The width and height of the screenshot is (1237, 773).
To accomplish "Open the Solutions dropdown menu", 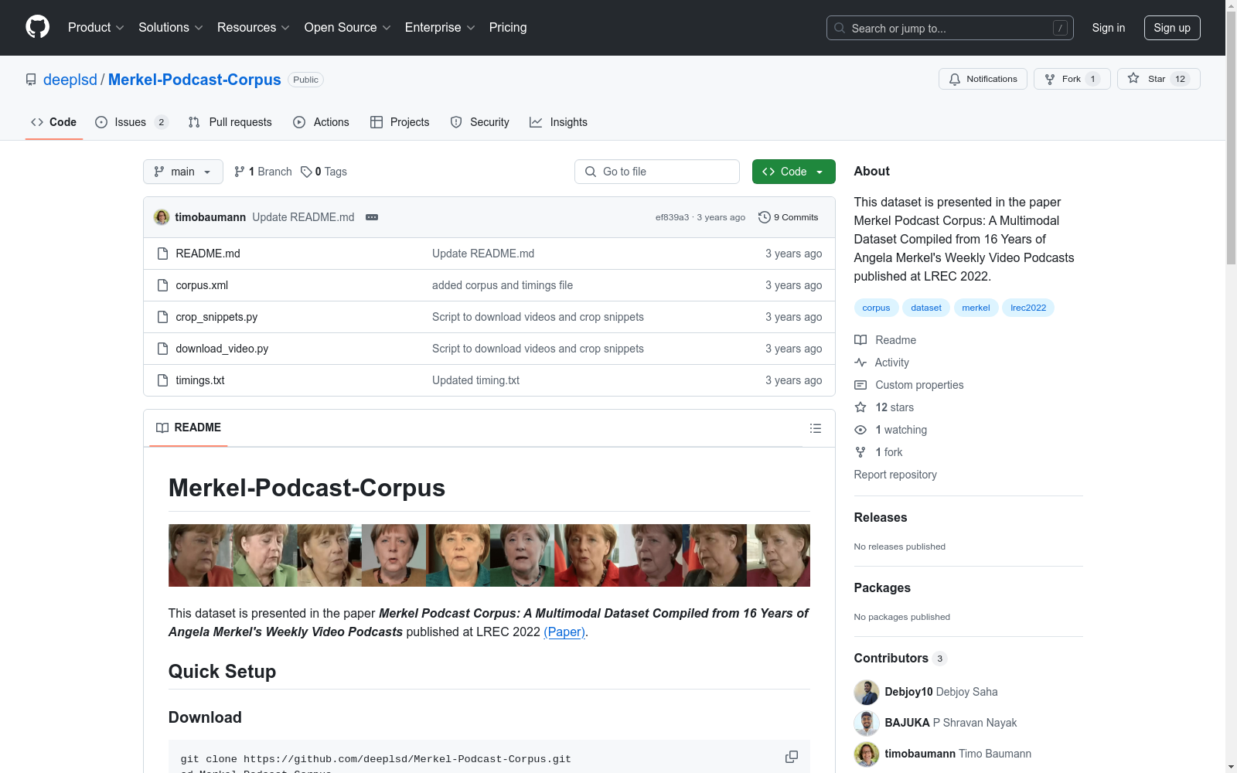I will click(x=171, y=28).
